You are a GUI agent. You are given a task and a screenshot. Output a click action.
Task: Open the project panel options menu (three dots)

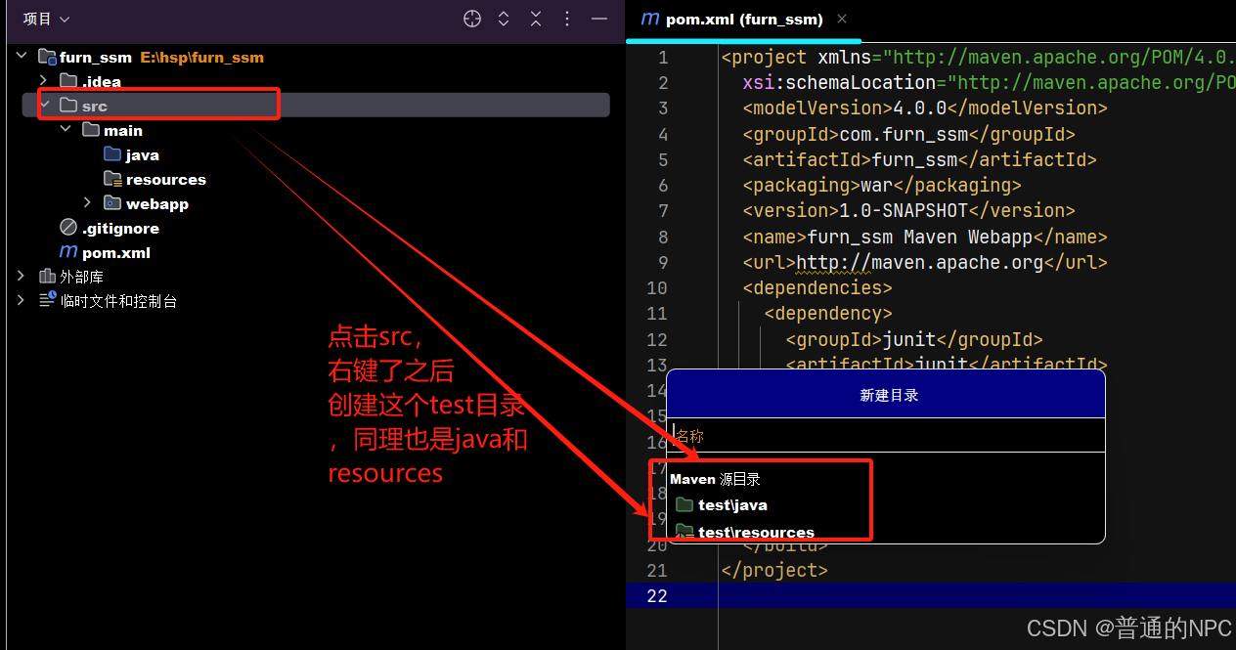(567, 19)
